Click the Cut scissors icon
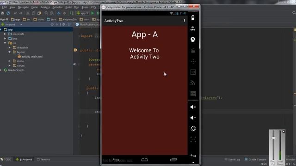 28,13
